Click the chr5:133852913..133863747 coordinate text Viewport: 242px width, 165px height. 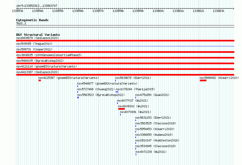37,6
